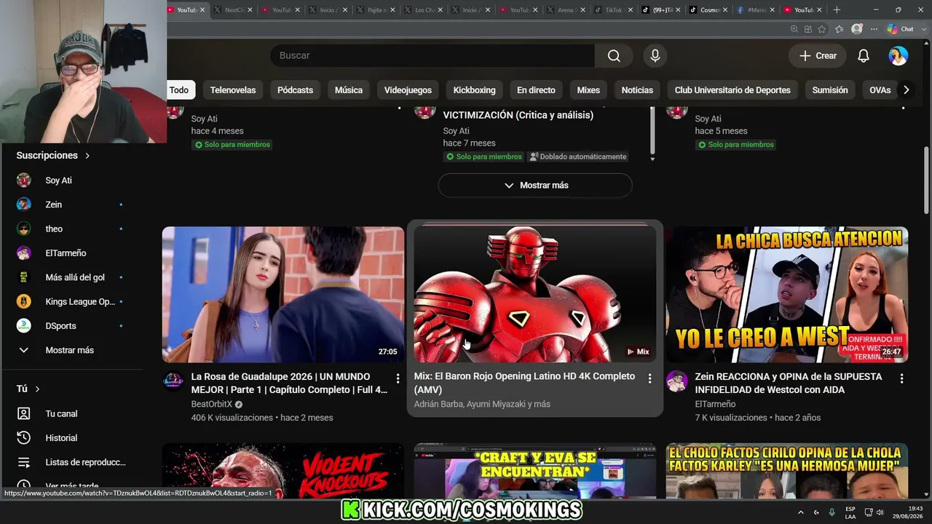Show hidden system tray icons
The image size is (932, 524).
click(801, 512)
